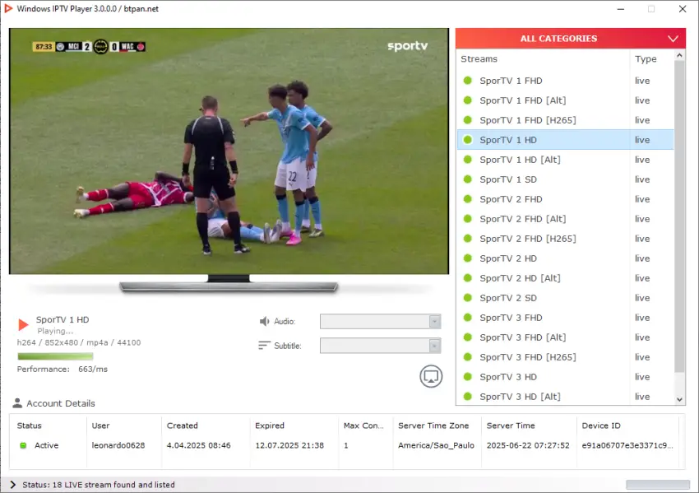The image size is (699, 493).
Task: Play the SporTV 3 HD stream
Action: coord(565,377)
